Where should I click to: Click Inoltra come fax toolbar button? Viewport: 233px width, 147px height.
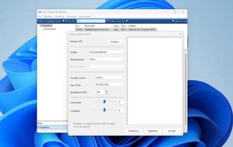[x=116, y=21]
